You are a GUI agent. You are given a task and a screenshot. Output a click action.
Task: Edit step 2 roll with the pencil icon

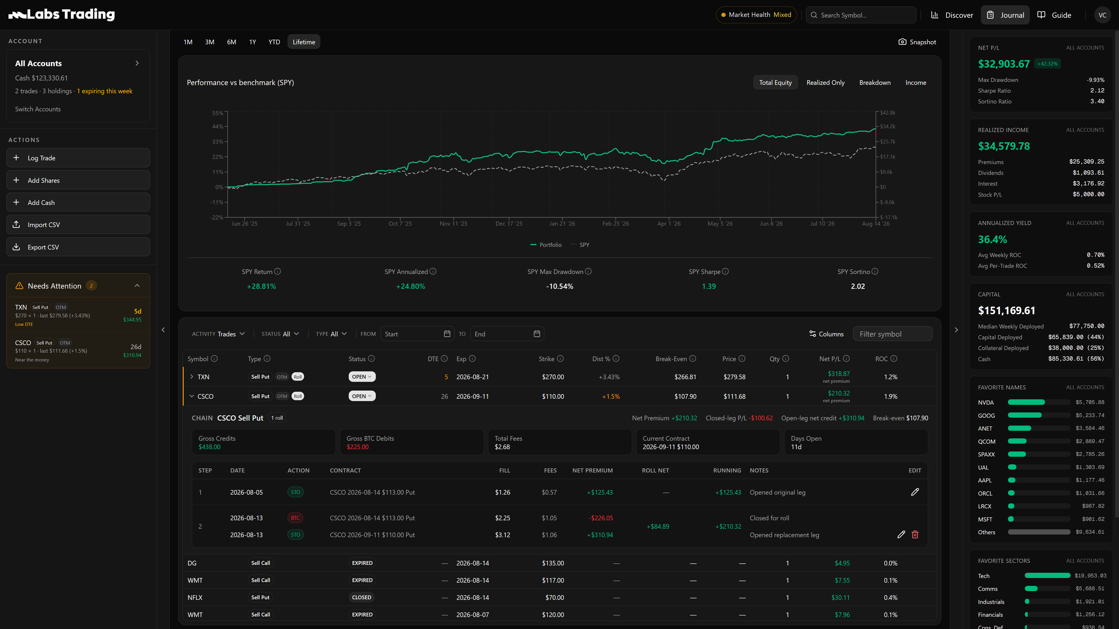901,534
